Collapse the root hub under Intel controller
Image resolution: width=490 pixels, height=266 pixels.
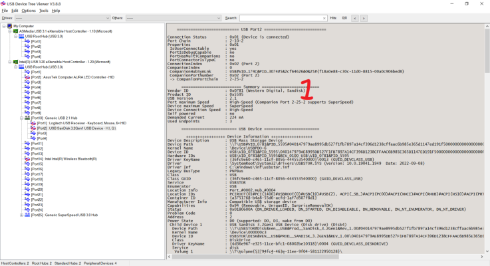point(16,67)
